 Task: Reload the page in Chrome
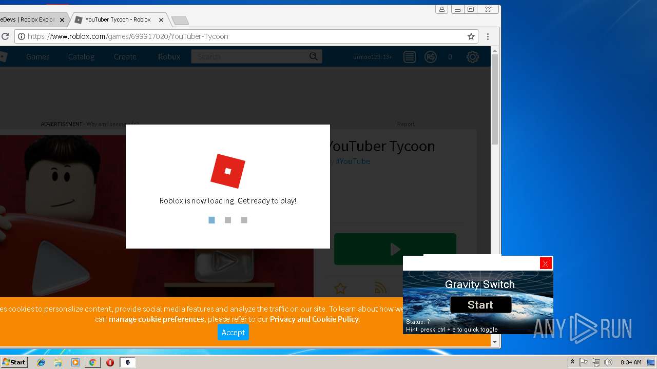(x=5, y=36)
